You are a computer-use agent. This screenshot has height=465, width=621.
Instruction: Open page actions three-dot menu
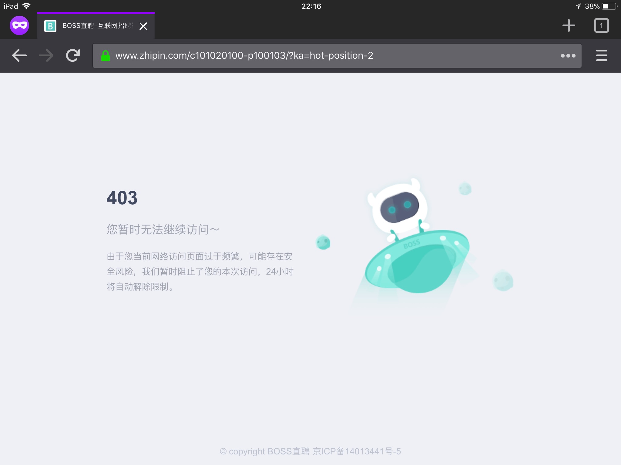[568, 56]
